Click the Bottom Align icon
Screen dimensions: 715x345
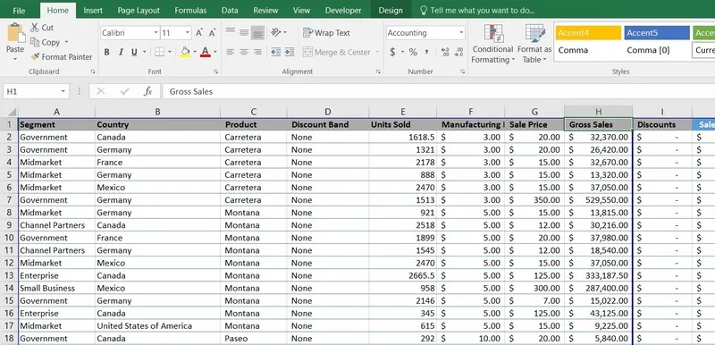[x=257, y=32]
